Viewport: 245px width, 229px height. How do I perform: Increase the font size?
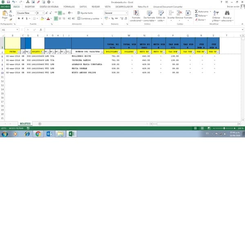coord(47,13)
